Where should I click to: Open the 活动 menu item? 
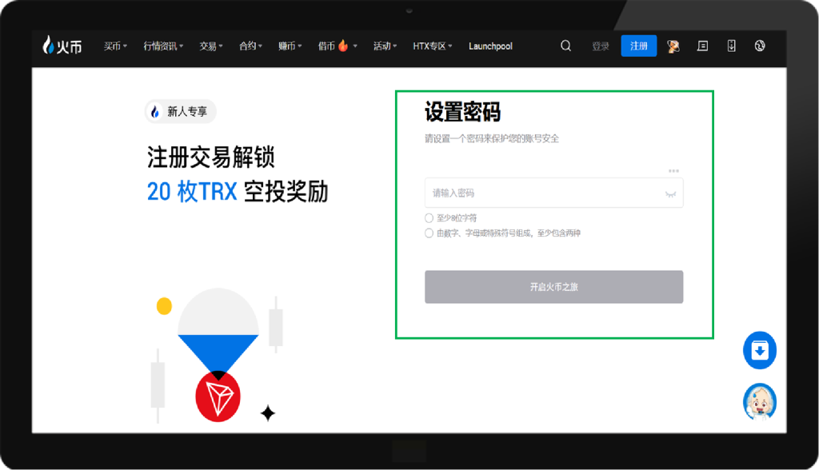[x=385, y=46]
